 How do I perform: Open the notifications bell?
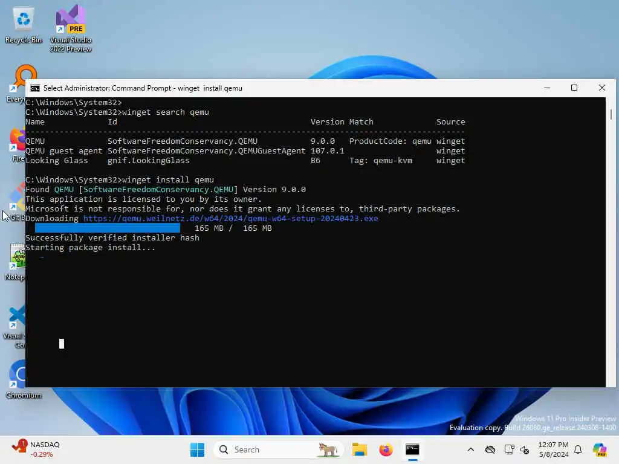click(578, 449)
